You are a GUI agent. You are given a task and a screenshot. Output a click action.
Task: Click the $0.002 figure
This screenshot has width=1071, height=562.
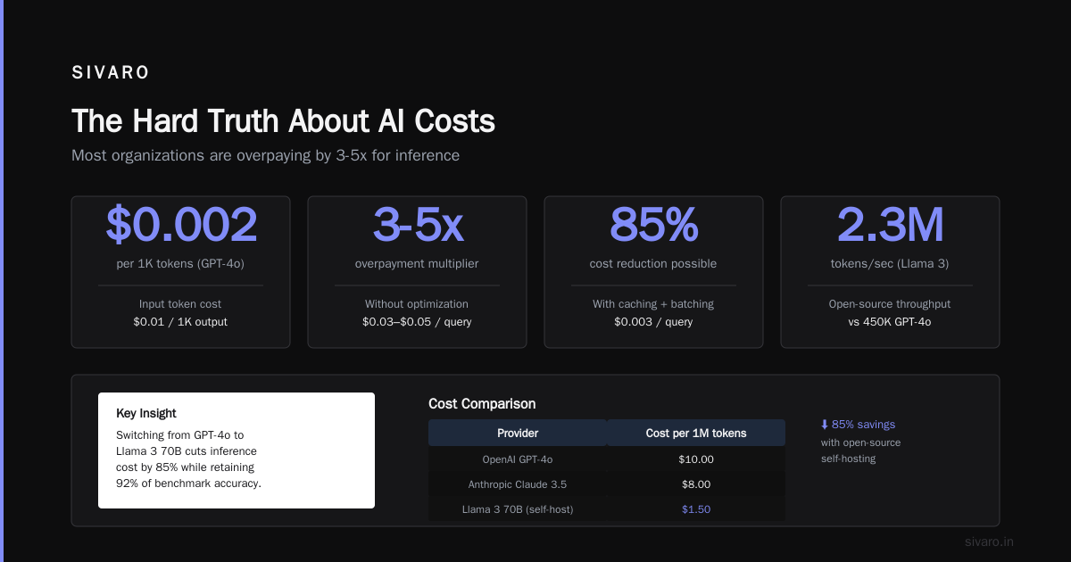[181, 224]
